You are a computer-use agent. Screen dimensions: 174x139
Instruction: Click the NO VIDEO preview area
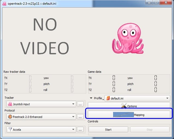point(45,36)
